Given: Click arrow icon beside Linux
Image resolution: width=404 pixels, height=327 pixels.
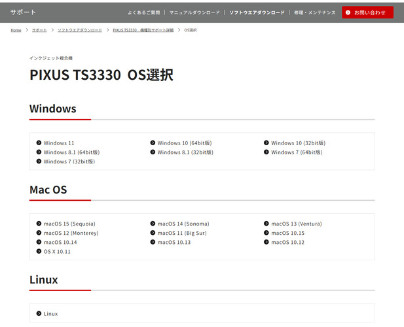Looking at the screenshot, I should [x=39, y=314].
